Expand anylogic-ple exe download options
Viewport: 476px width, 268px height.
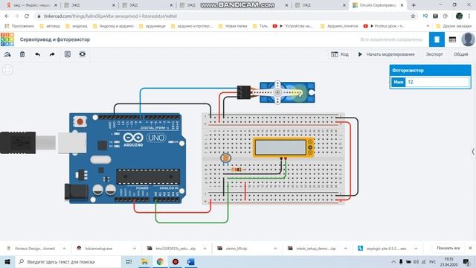click(416, 249)
